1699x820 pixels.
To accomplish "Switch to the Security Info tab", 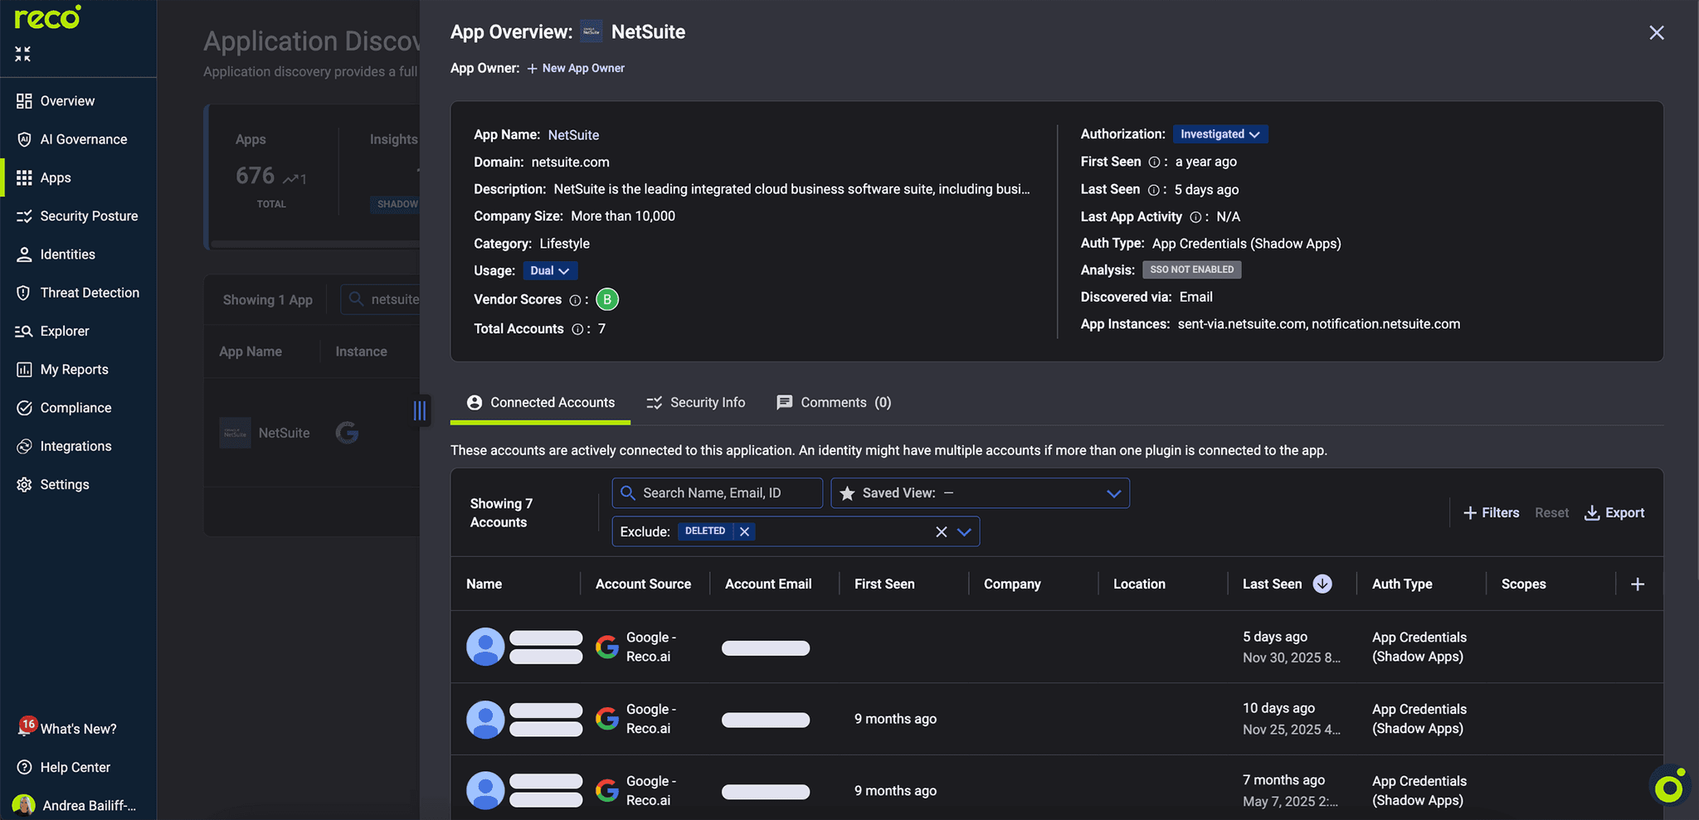I will (x=696, y=402).
